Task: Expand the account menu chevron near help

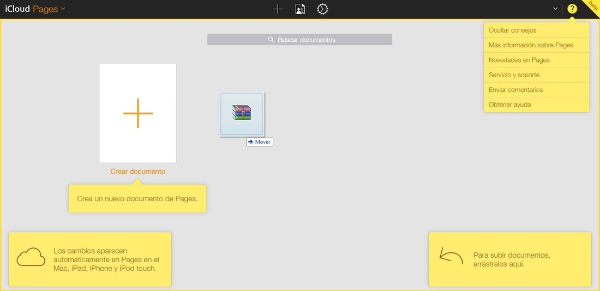Action: pyautogui.click(x=555, y=9)
